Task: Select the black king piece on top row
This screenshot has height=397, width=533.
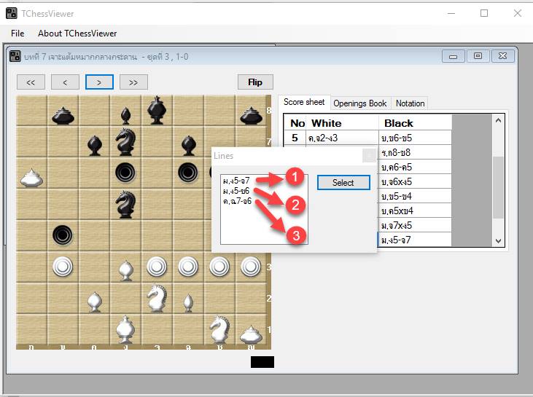Action: click(156, 111)
